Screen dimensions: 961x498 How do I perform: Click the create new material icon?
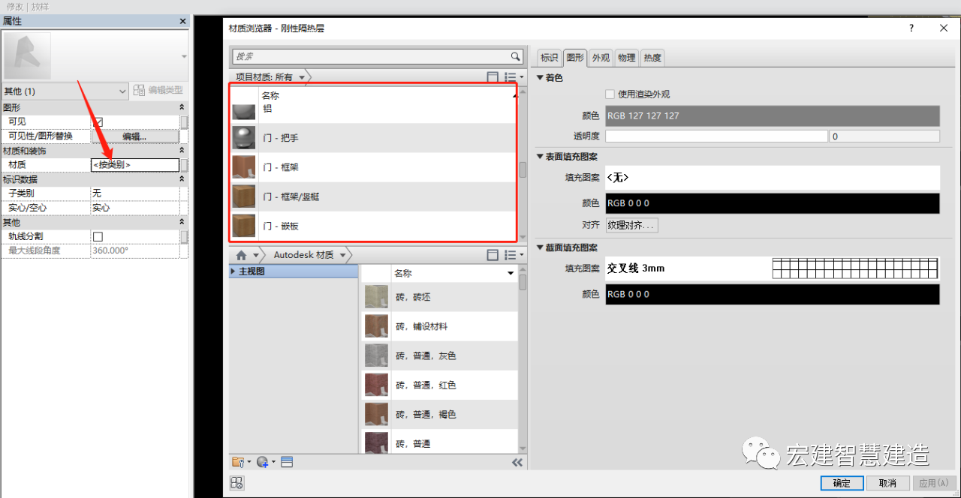click(265, 462)
